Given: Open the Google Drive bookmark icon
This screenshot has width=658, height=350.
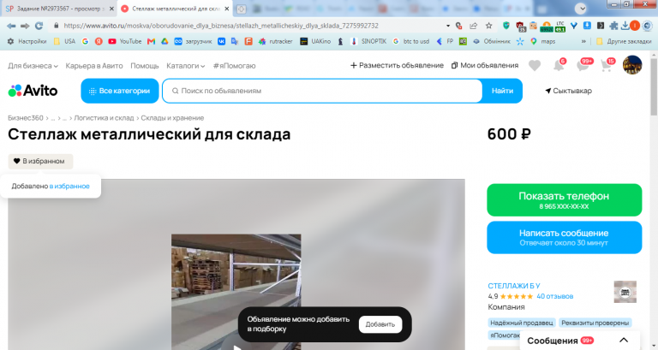Looking at the screenshot, I should [x=164, y=41].
